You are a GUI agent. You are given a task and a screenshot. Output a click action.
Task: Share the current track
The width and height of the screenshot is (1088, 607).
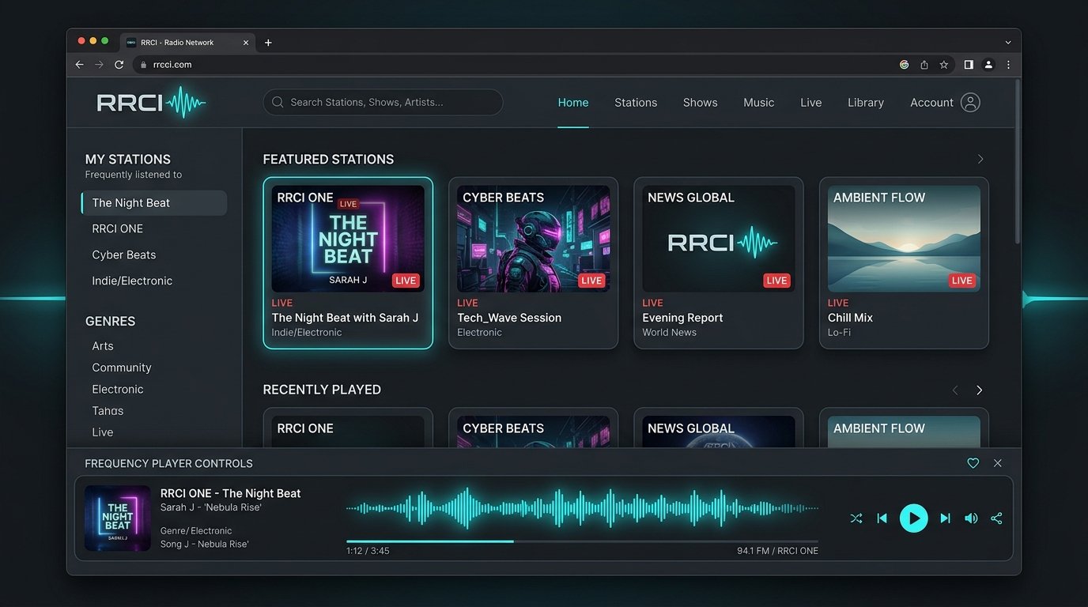[996, 518]
